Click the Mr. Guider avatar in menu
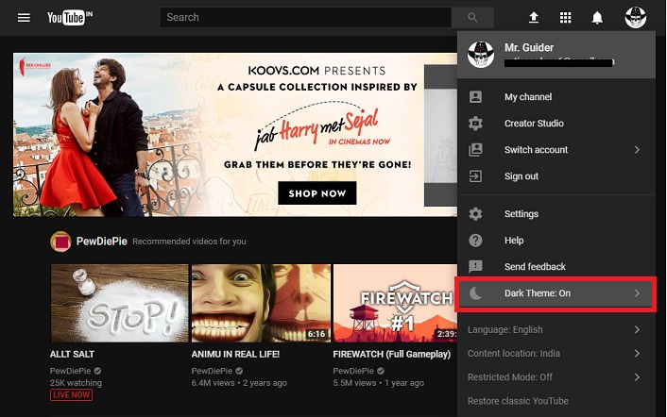Screen dimensions: 667x417 tap(481, 55)
